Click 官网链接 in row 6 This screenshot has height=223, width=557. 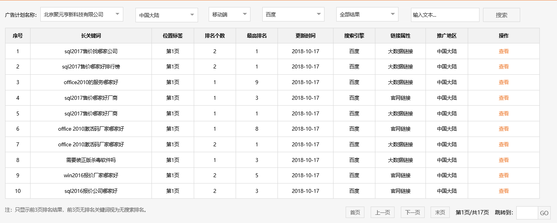(400, 129)
